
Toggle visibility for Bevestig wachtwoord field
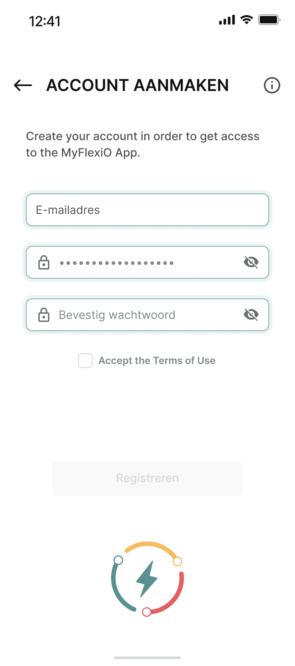click(251, 315)
